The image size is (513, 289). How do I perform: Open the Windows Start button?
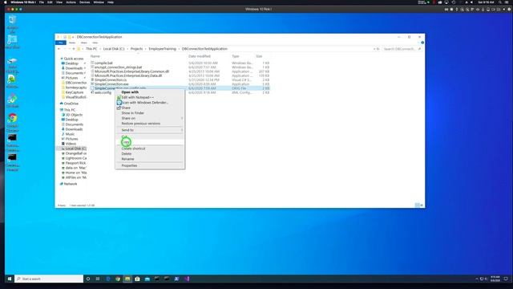click(10, 279)
